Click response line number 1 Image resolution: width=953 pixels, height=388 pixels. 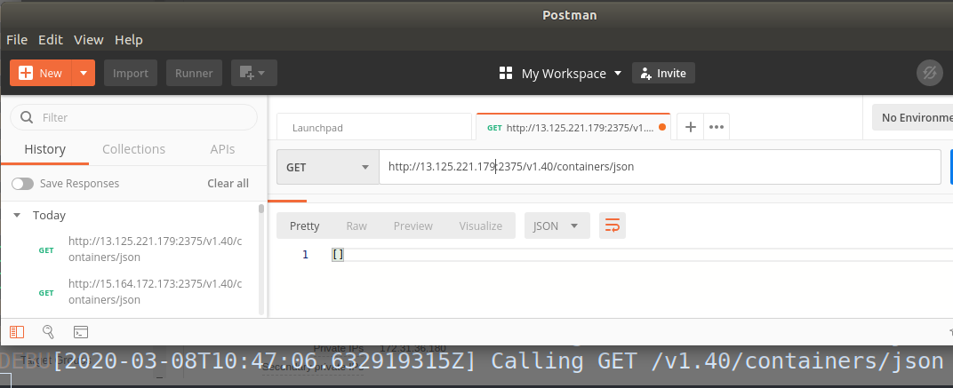[306, 255]
